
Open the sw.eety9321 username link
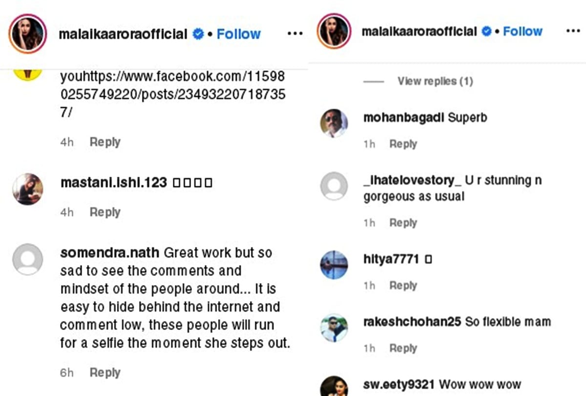point(399,384)
